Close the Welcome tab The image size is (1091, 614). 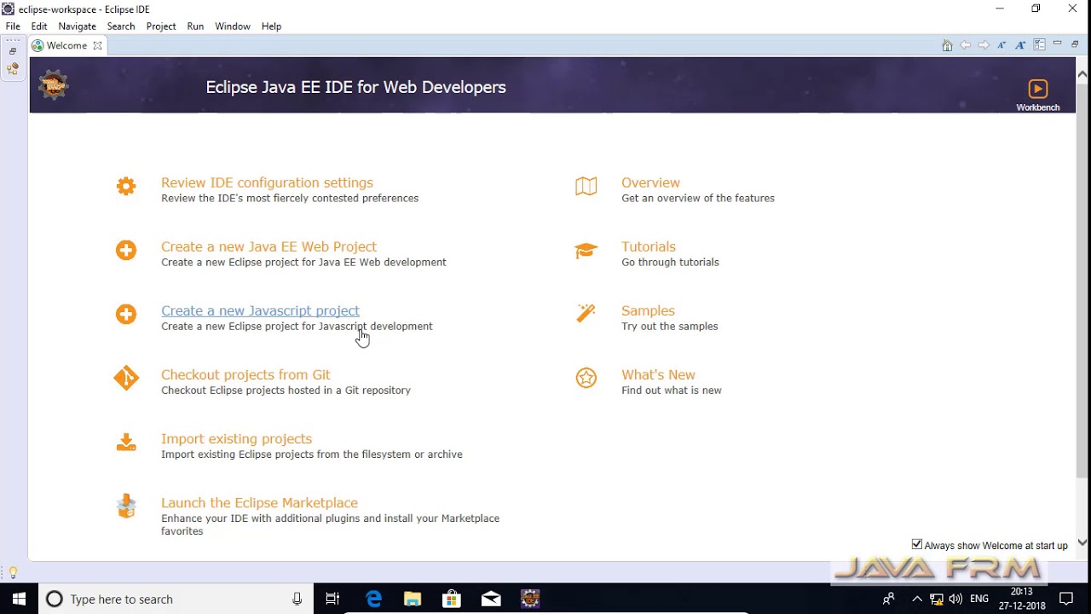(x=97, y=46)
